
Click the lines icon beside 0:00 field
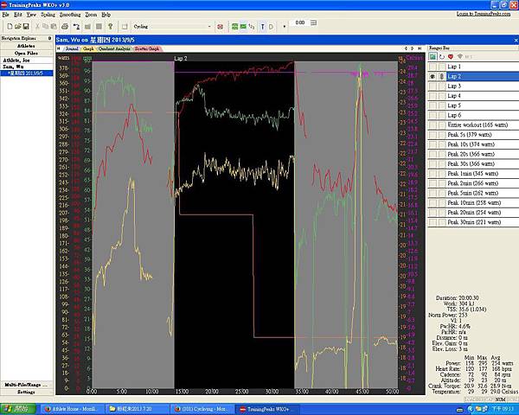tap(313, 22)
